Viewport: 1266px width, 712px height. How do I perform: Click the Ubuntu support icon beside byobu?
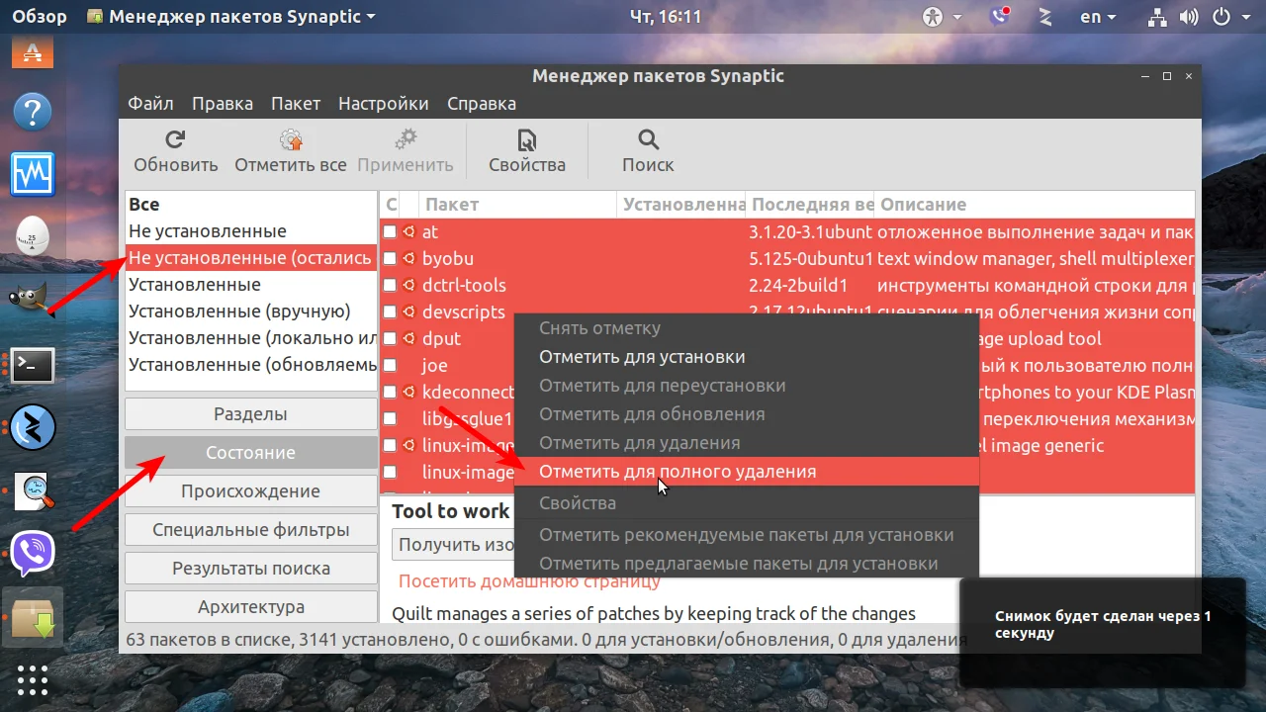pyautogui.click(x=408, y=258)
